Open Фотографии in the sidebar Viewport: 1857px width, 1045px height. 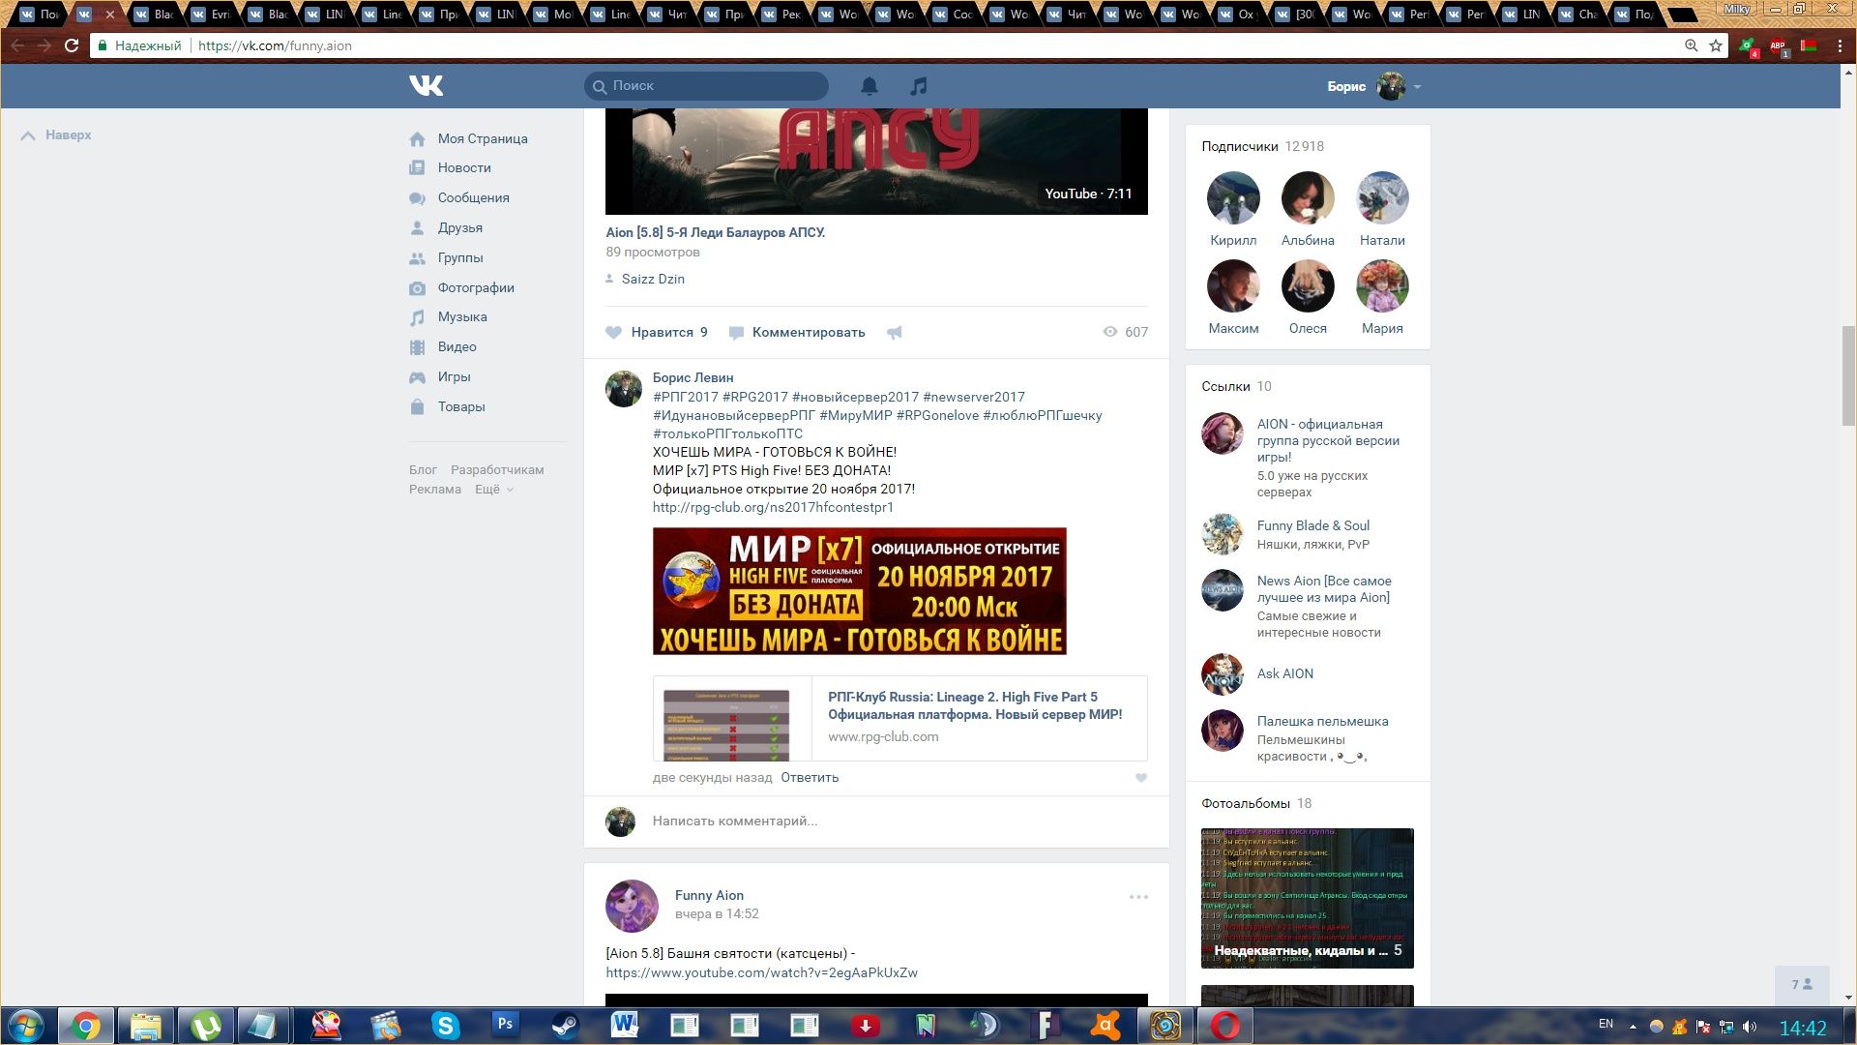(476, 288)
